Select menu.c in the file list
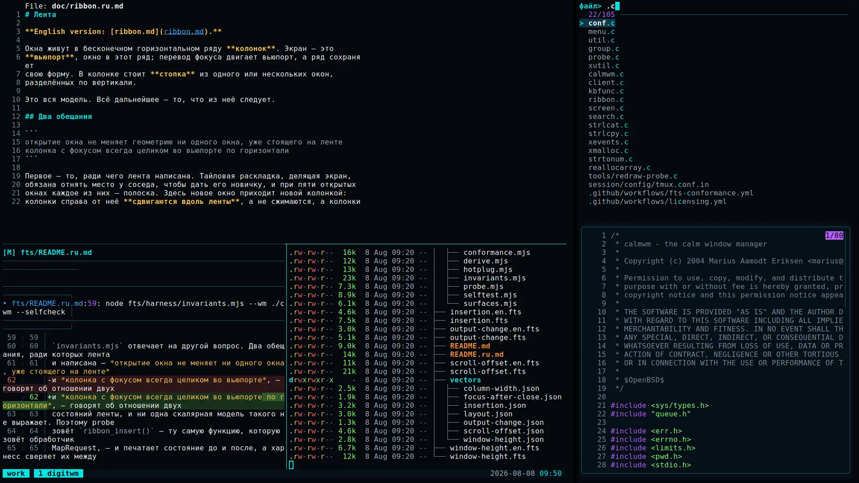The width and height of the screenshot is (859, 483). [601, 32]
